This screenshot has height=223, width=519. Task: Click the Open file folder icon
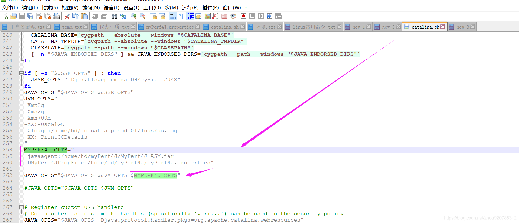coord(13,16)
